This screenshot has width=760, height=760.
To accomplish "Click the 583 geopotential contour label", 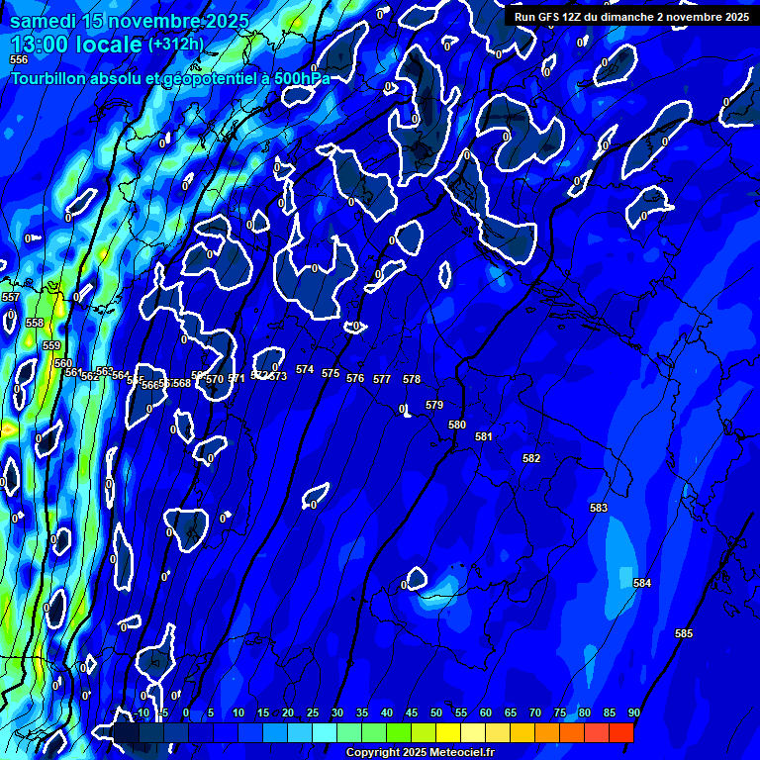I will 599,508.
